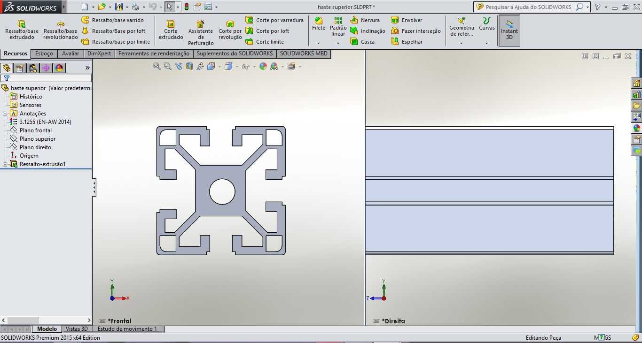This screenshot has height=343, width=642.
Task: Open the SOLIDWORKS MBD tab
Action: pos(304,53)
